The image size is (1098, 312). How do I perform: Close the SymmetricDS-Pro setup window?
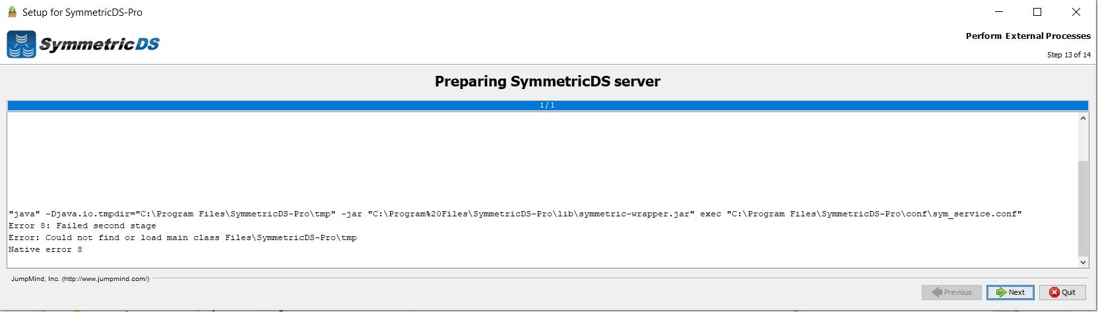(x=1076, y=12)
